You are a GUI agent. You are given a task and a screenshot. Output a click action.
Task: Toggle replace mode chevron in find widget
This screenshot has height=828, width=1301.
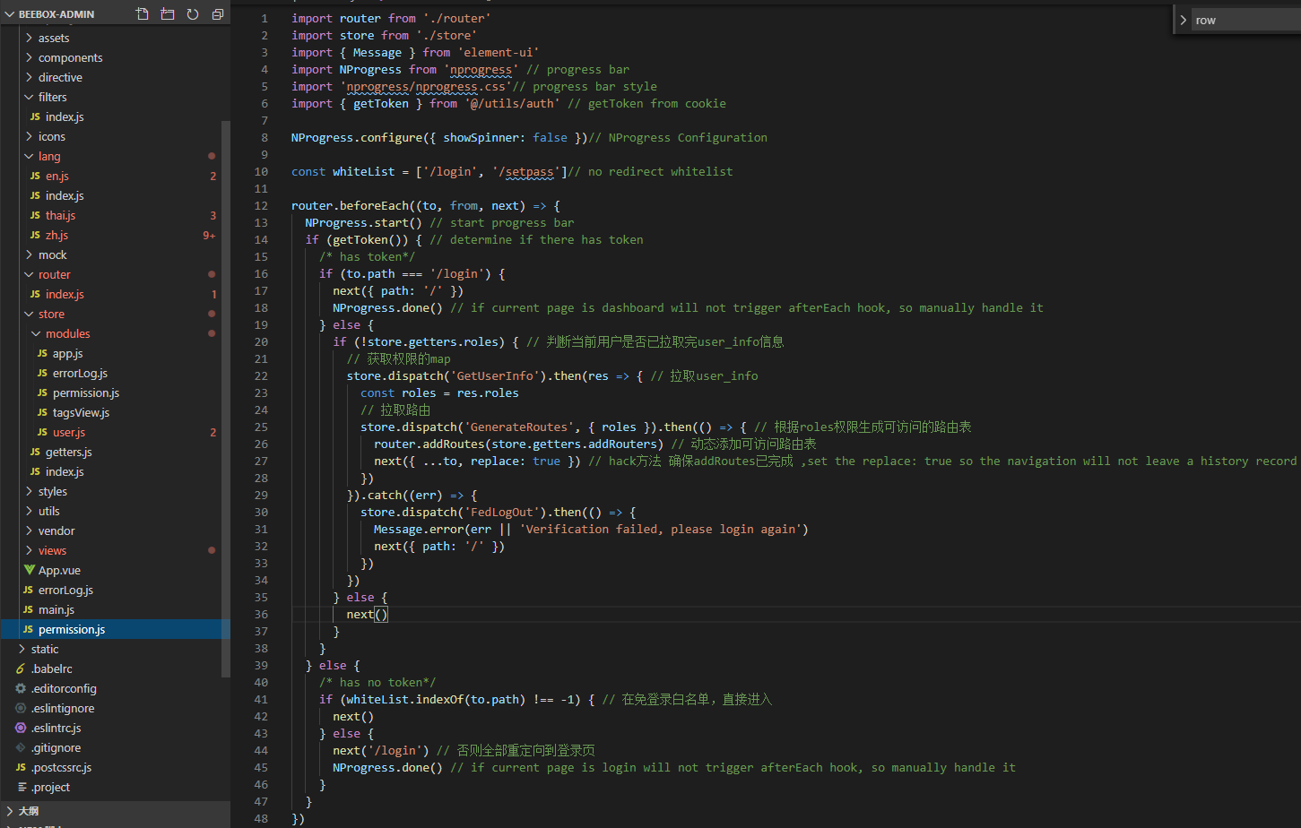pos(1184,20)
